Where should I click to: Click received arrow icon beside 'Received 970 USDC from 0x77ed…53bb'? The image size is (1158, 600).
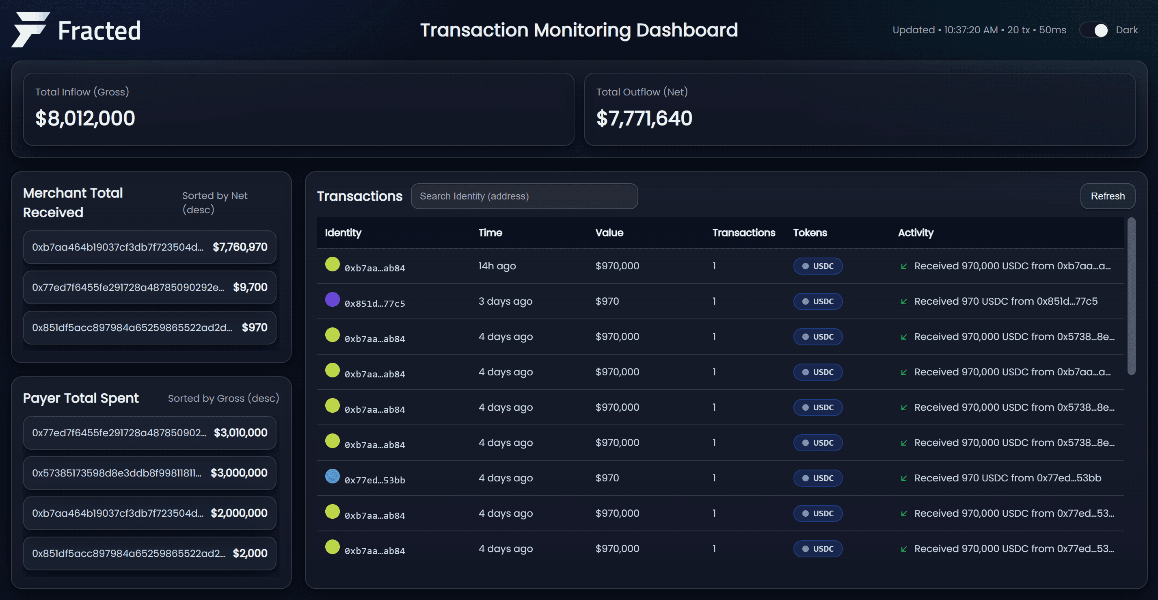pos(904,478)
